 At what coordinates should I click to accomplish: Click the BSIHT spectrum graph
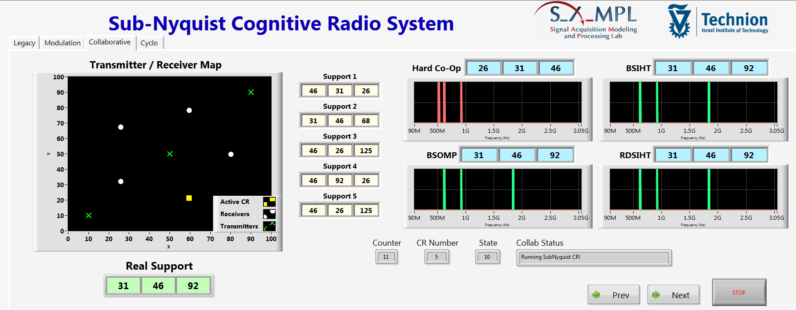[693, 102]
